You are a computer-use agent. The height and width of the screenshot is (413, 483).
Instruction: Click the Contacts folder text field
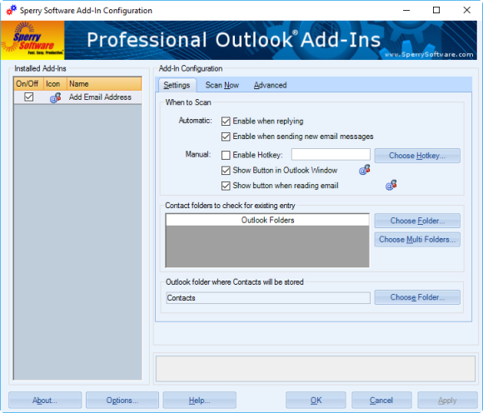coord(268,298)
